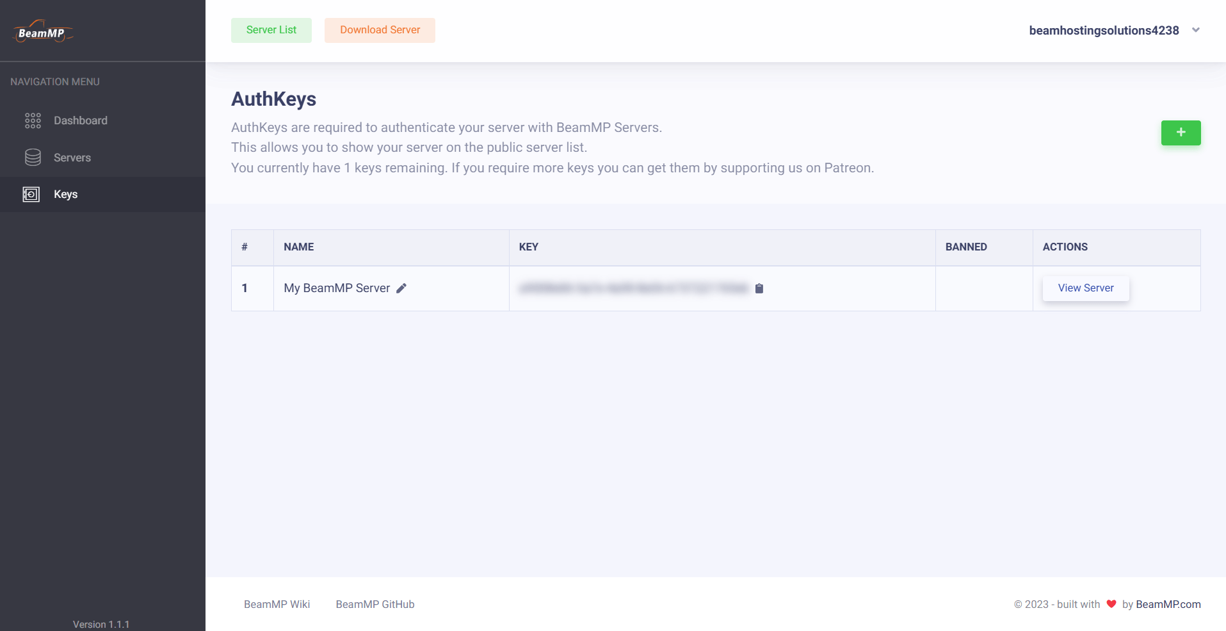
Task: Click View Server for My BeamMP Server
Action: coord(1086,288)
